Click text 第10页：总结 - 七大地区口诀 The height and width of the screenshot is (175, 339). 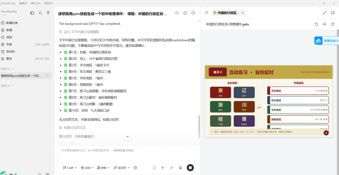click(x=89, y=110)
